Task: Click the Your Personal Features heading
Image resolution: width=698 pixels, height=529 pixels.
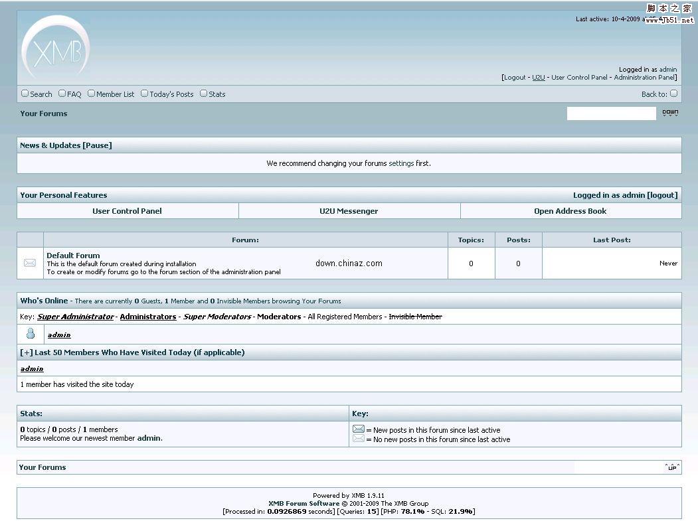Action: (64, 195)
